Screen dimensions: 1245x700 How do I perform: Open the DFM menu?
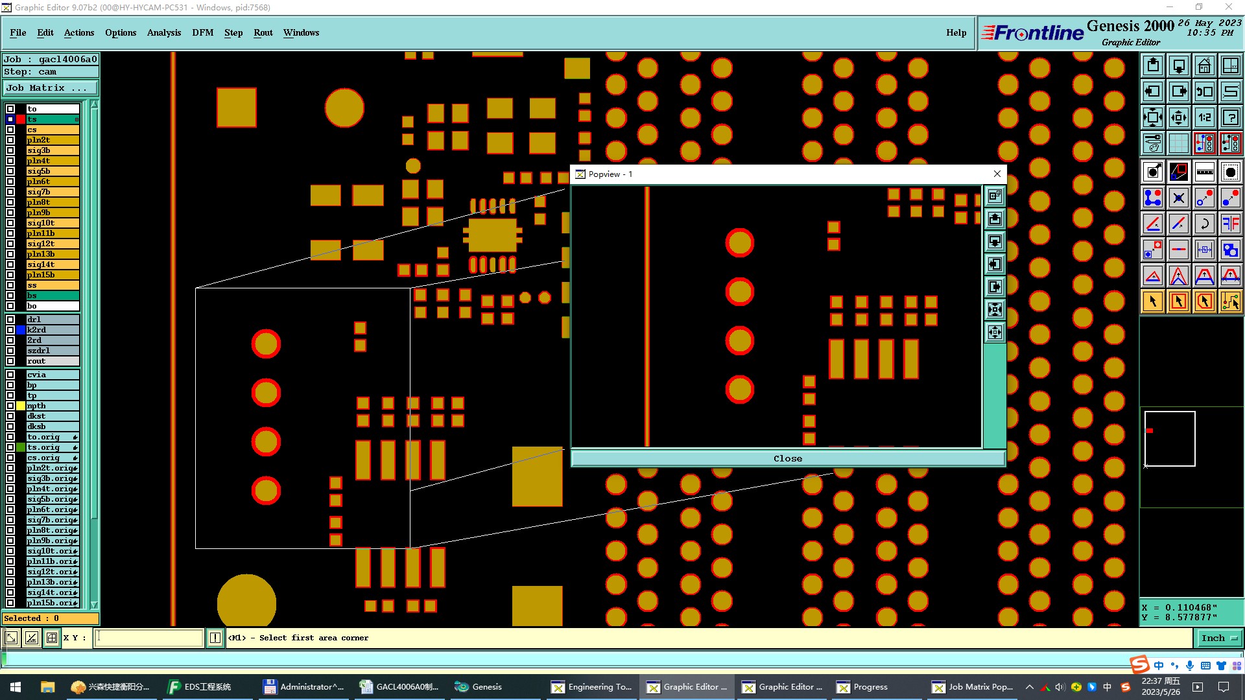coord(203,32)
